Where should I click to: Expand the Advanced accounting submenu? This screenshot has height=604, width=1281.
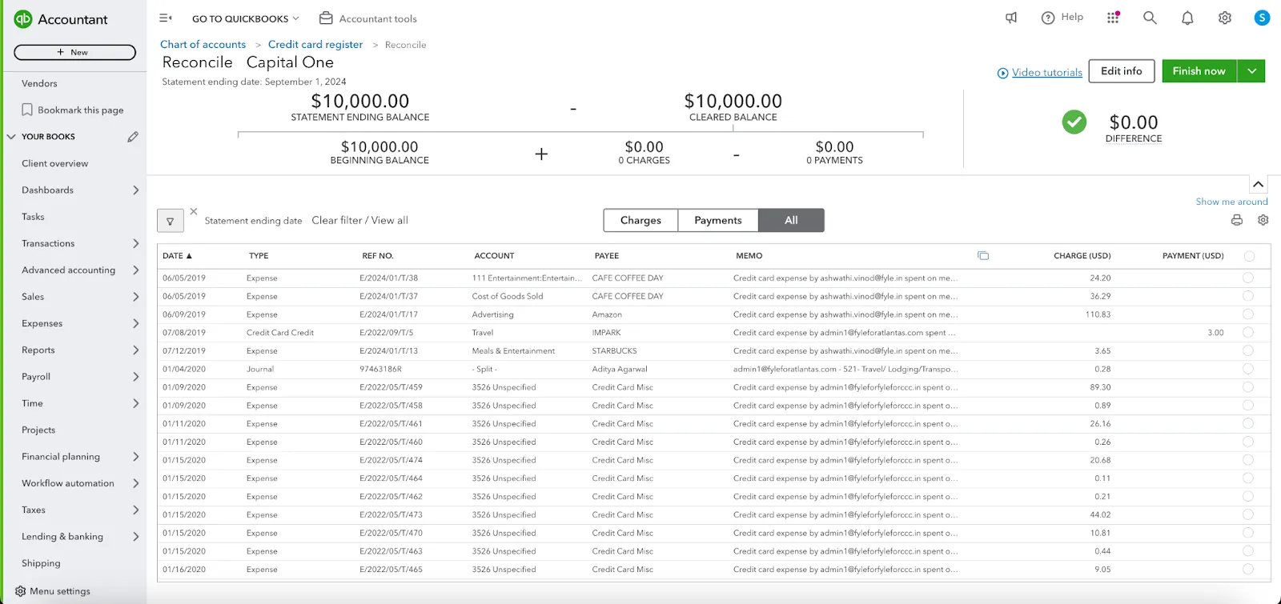click(x=135, y=270)
